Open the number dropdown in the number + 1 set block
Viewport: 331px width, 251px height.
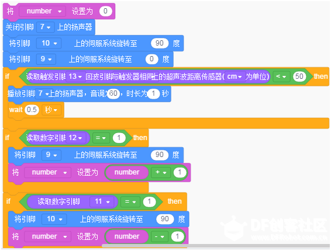click(48, 172)
